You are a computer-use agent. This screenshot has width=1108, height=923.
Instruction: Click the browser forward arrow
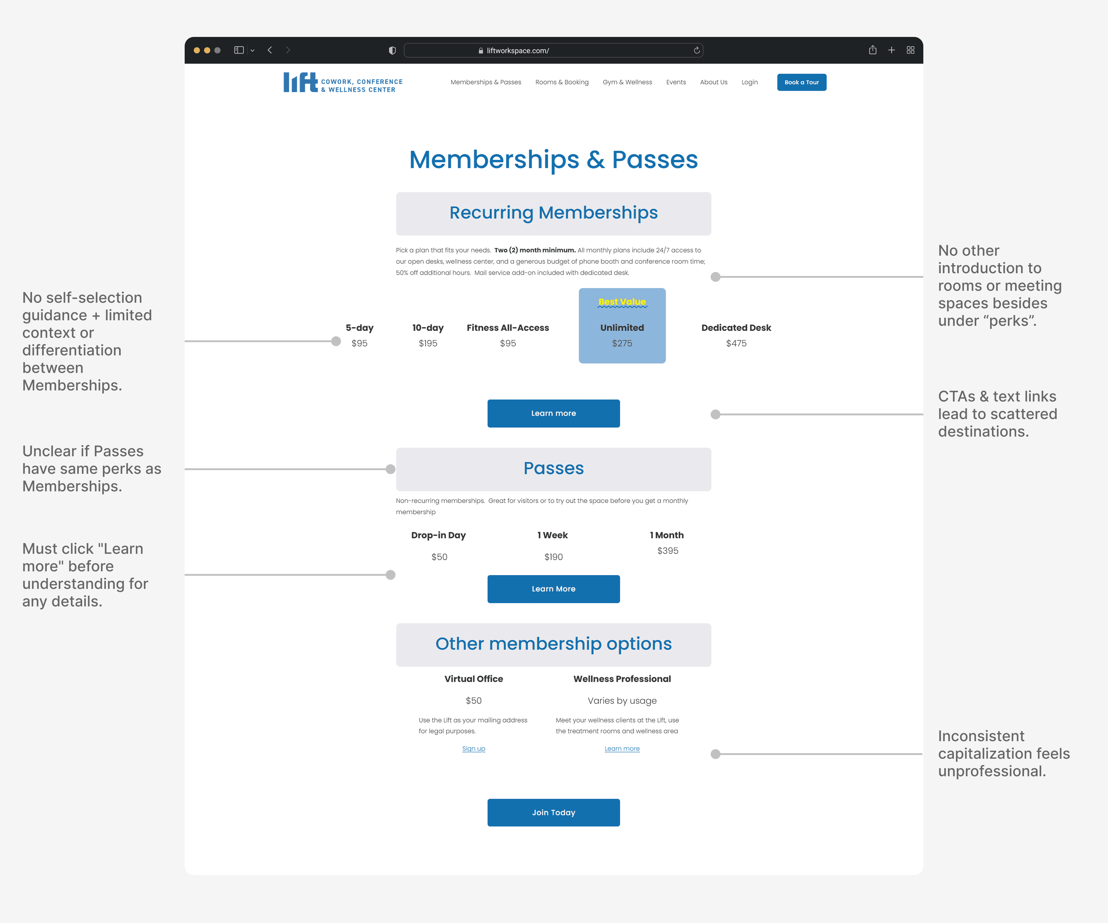288,50
